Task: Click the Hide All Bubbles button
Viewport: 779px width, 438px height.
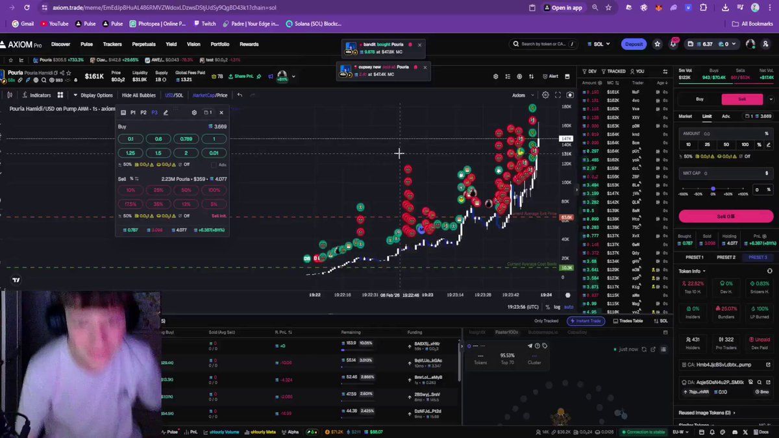Action: 139,95
